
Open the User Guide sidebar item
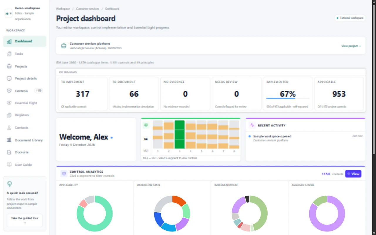click(25, 165)
